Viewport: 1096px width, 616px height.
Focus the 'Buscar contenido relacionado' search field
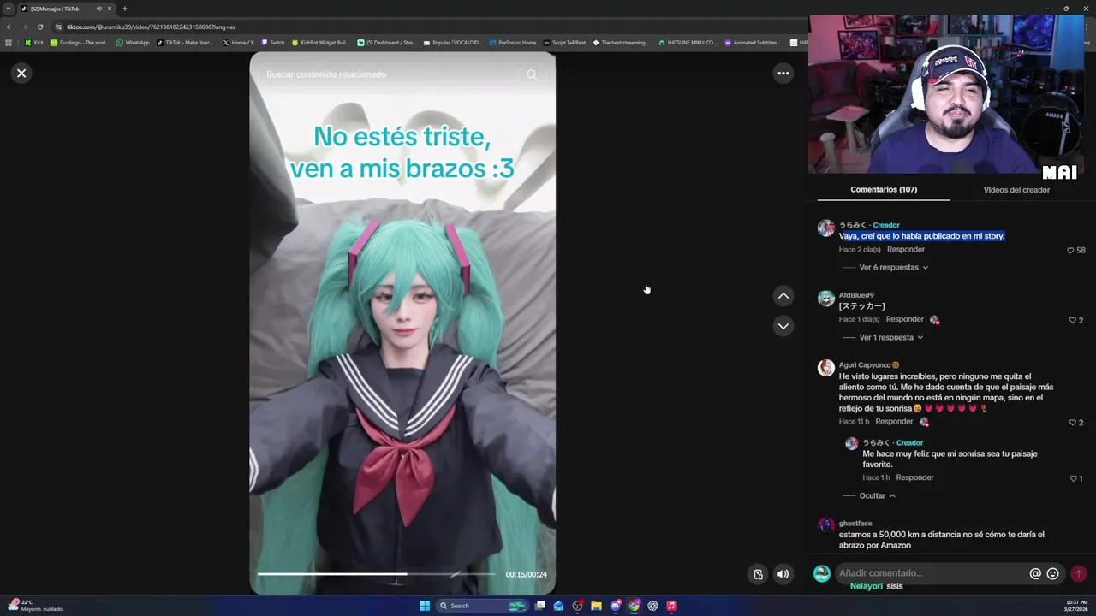click(390, 74)
